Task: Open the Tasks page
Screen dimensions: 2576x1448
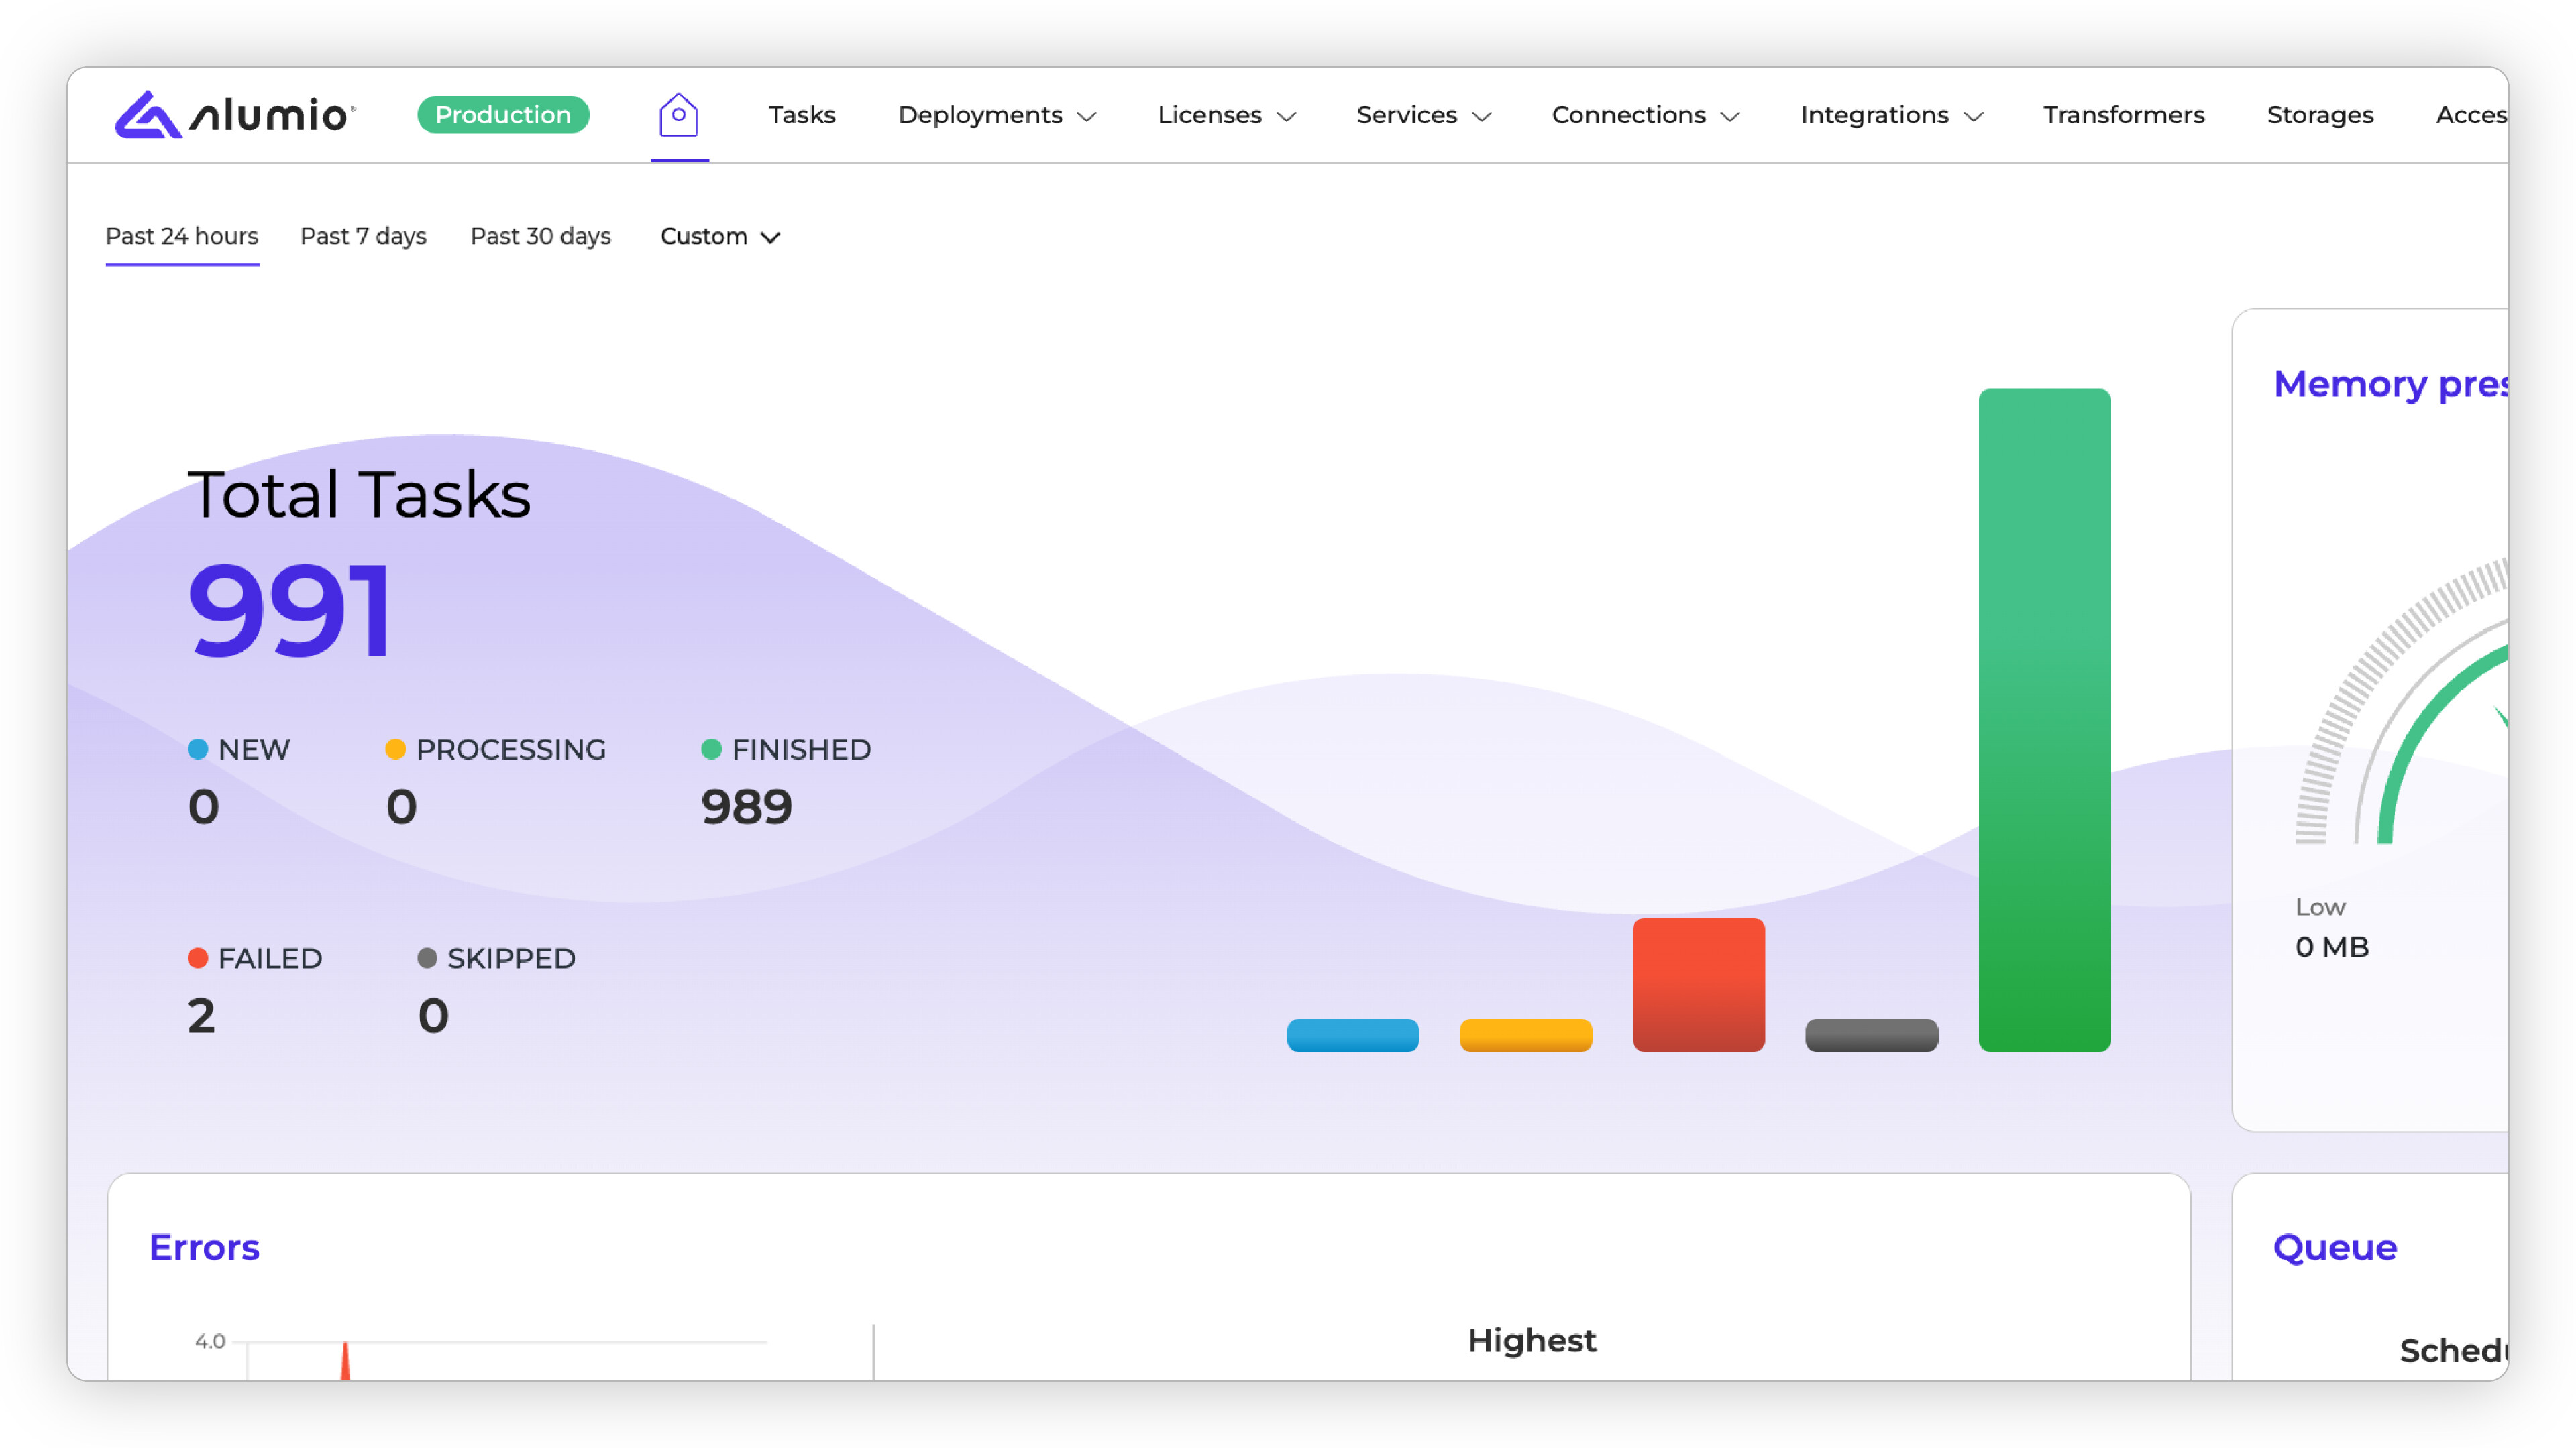Action: (x=801, y=115)
